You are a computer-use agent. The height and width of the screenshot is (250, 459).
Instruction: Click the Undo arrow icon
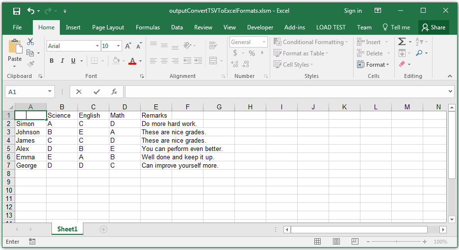click(31, 11)
